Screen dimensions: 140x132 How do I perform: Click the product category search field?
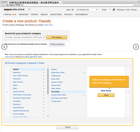click(25, 37)
